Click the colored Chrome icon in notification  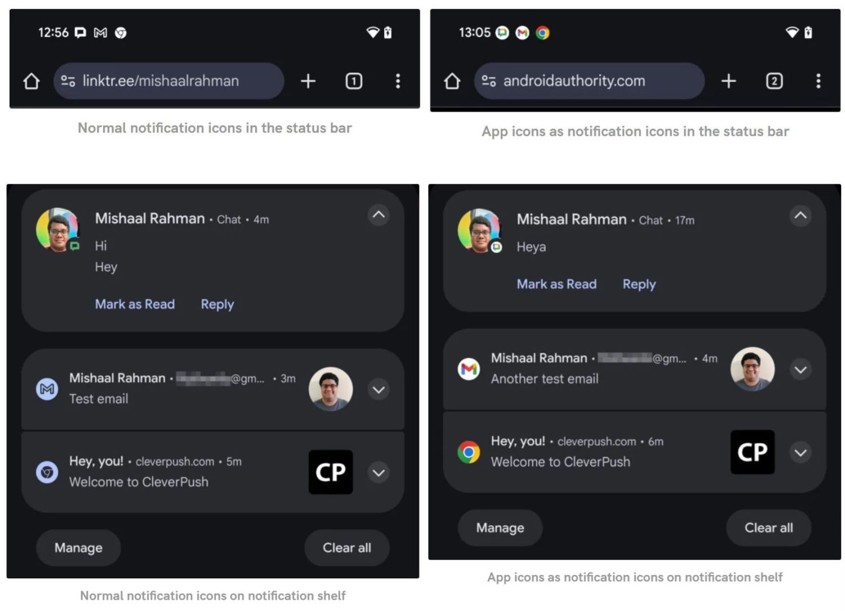pos(469,452)
